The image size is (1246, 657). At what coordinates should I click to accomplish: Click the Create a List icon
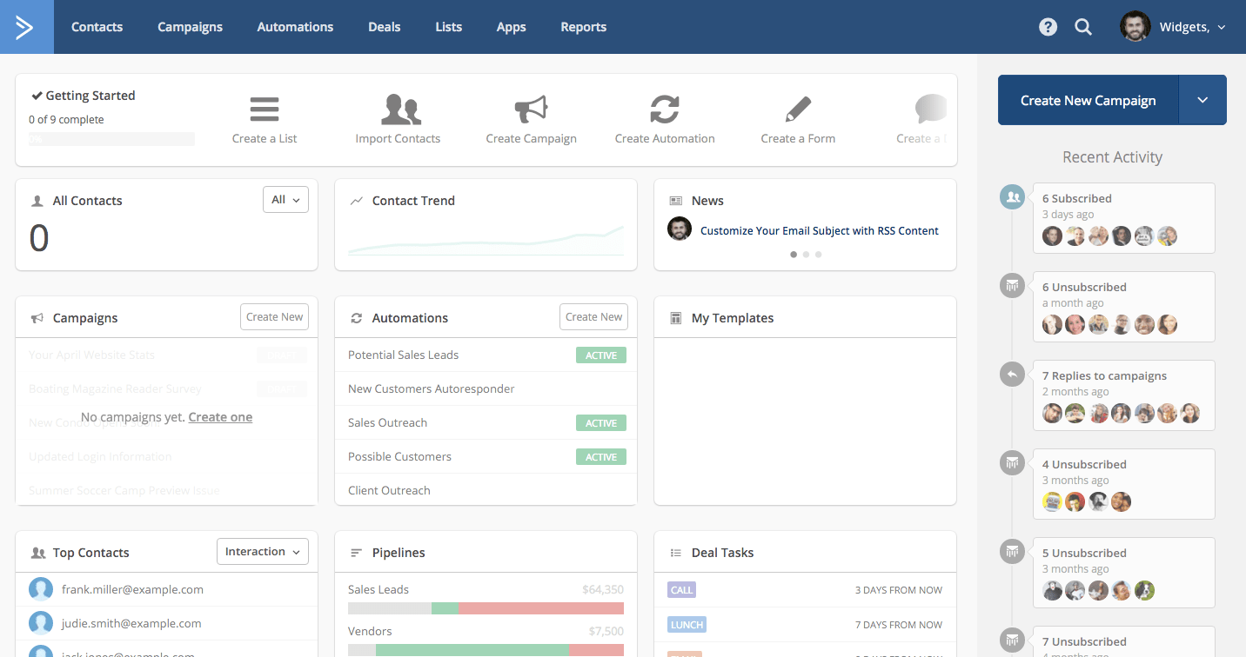click(264, 109)
